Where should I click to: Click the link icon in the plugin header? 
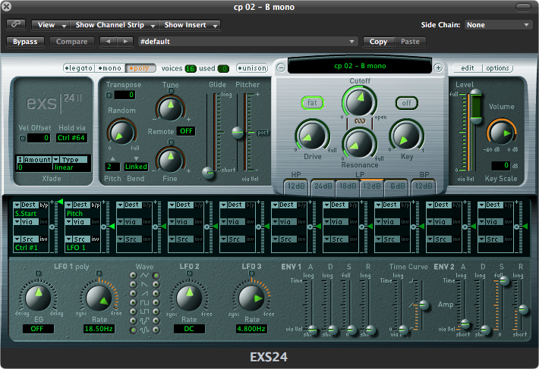click(16, 25)
